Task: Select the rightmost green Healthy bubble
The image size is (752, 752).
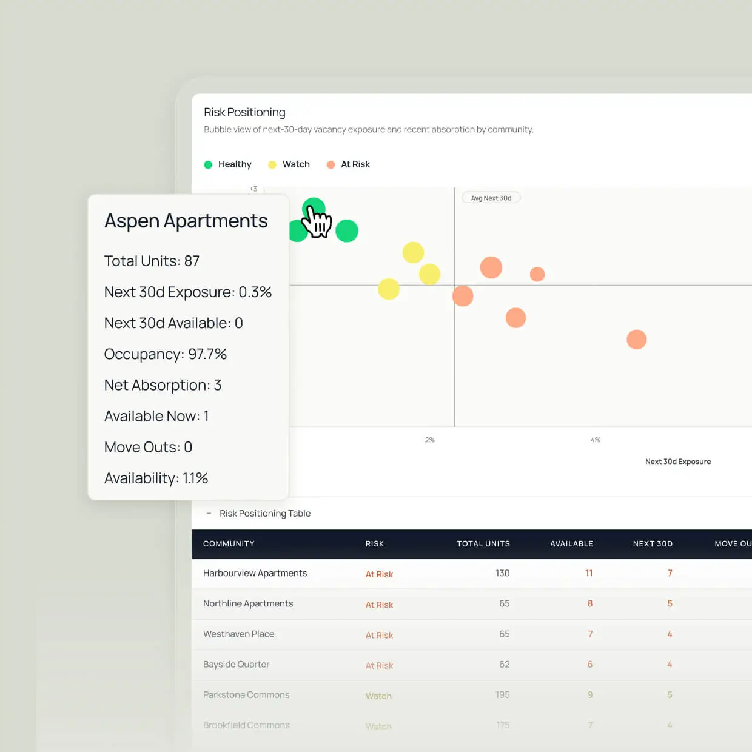Action: click(x=347, y=231)
